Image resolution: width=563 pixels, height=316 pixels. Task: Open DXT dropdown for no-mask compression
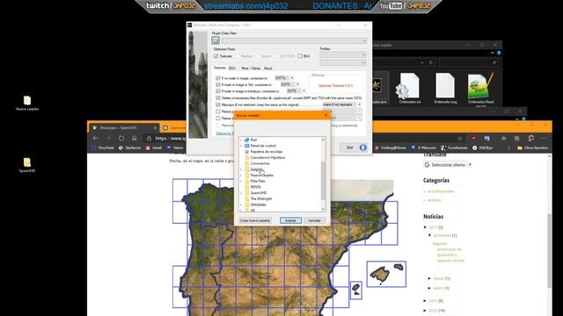point(292,78)
